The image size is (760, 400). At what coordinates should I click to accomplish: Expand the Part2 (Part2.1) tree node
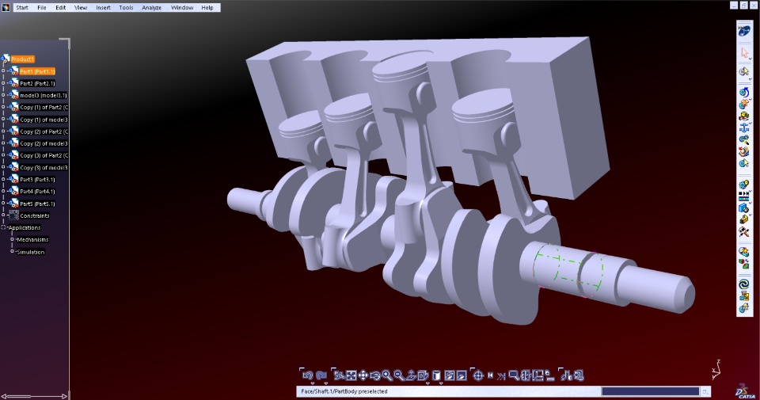3,83
